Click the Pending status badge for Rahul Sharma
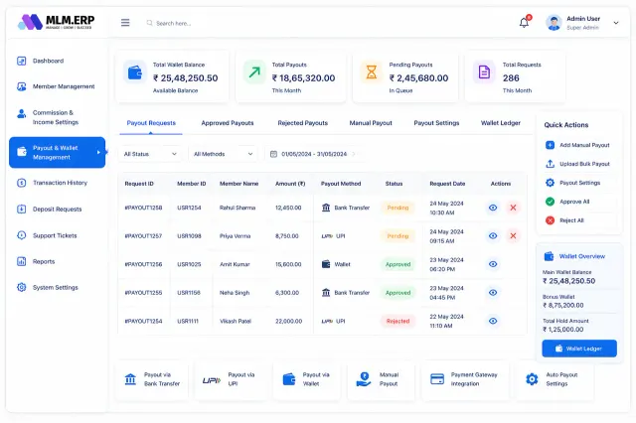Screen dimensions: 636x423 point(397,208)
